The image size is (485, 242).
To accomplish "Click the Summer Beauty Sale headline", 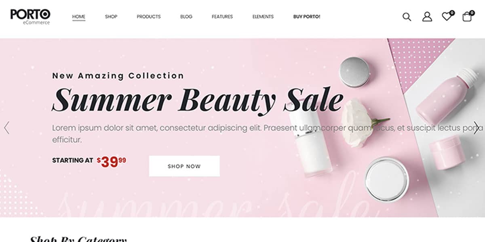I will tap(198, 100).
